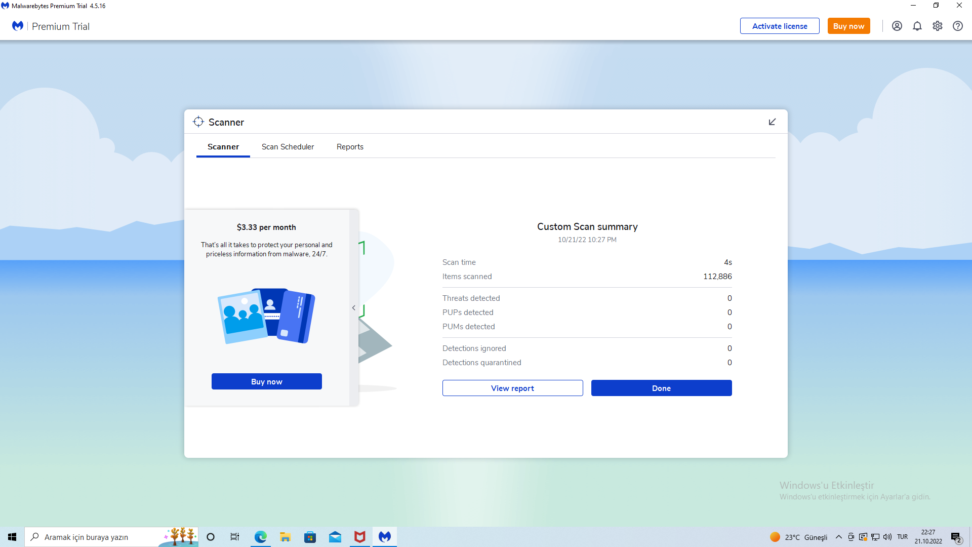Click the Threats detected label

point(471,298)
